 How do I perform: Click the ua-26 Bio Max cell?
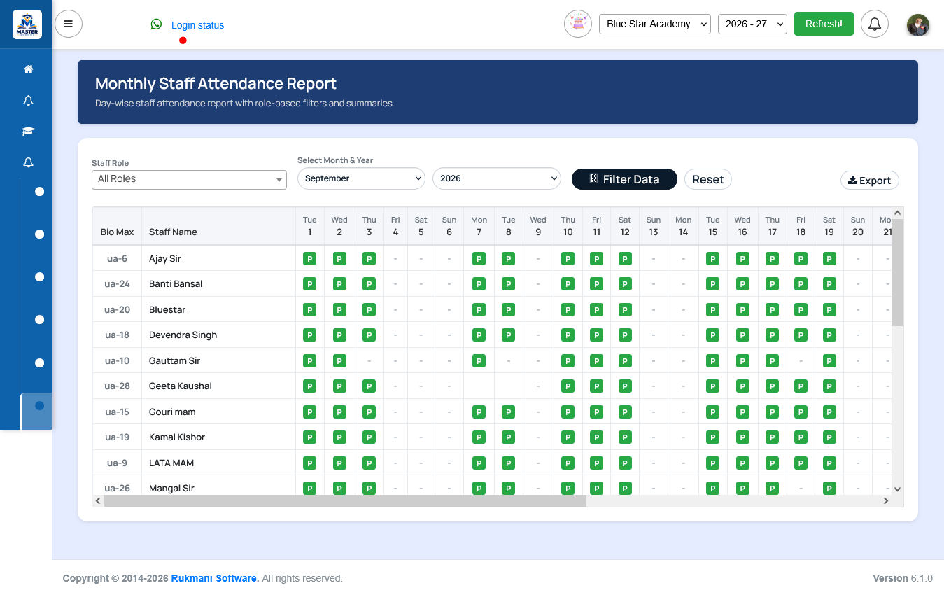(117, 489)
